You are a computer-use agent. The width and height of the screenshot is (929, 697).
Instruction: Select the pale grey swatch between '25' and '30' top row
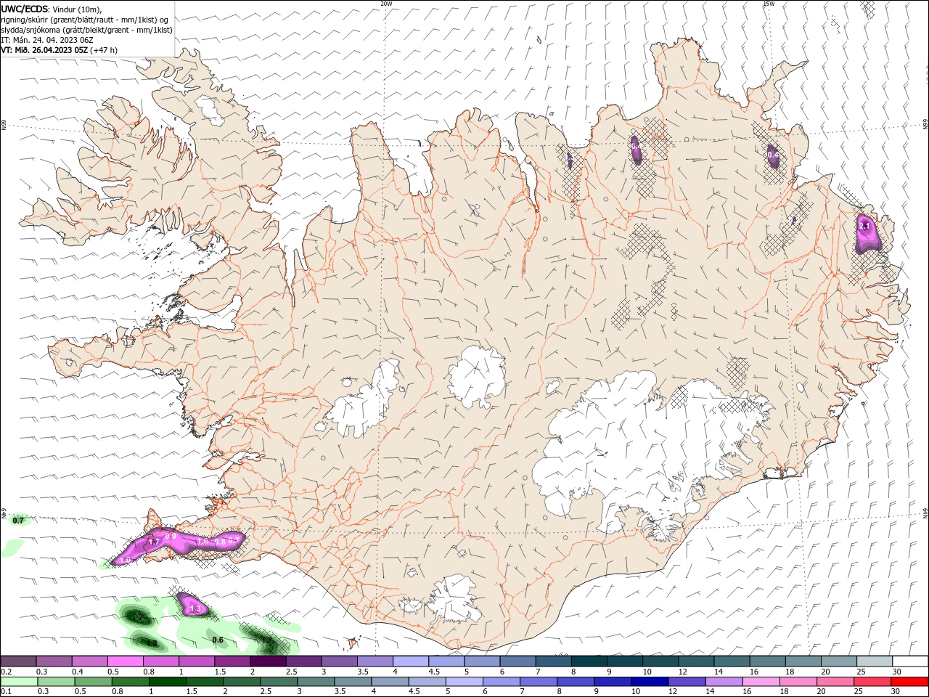click(x=875, y=661)
